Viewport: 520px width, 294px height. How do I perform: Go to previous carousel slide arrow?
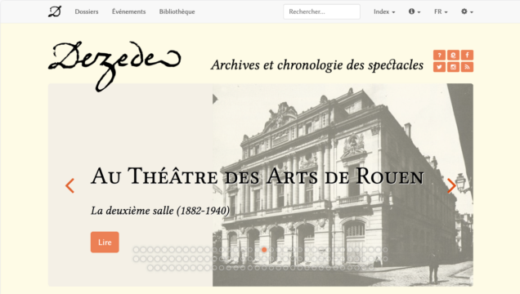tap(69, 185)
